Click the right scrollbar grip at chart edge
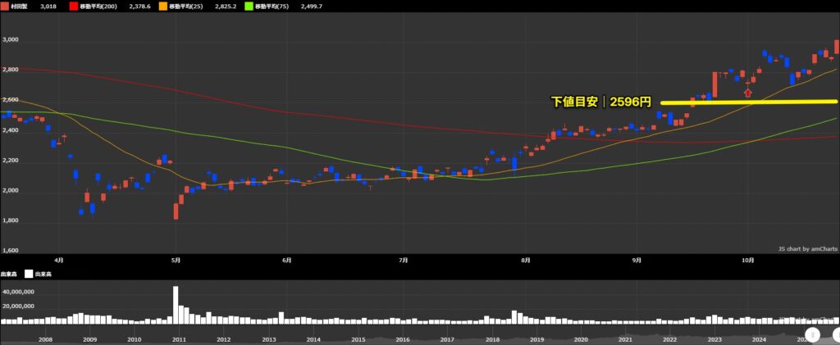Viewport: 840px width, 345px height. tap(836, 334)
